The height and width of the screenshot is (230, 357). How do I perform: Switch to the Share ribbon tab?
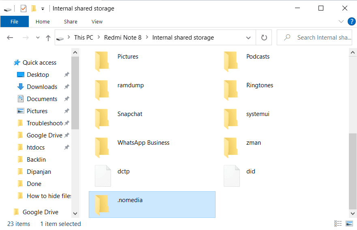pos(71,21)
